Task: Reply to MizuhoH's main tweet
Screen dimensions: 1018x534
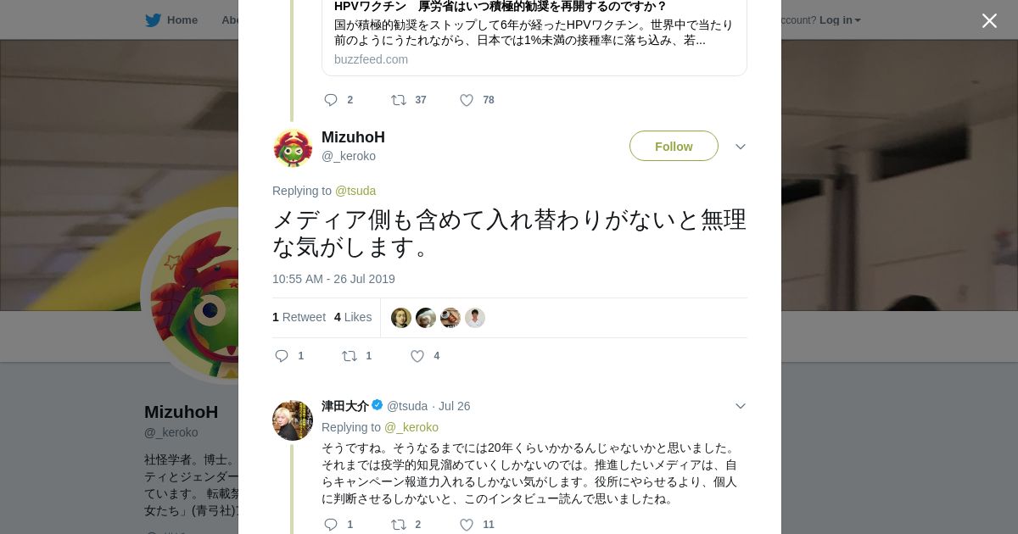Action: 282,356
